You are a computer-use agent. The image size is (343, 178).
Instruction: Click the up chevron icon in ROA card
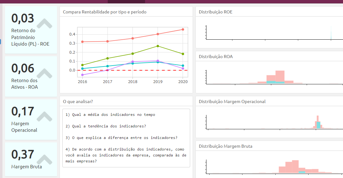point(44,73)
